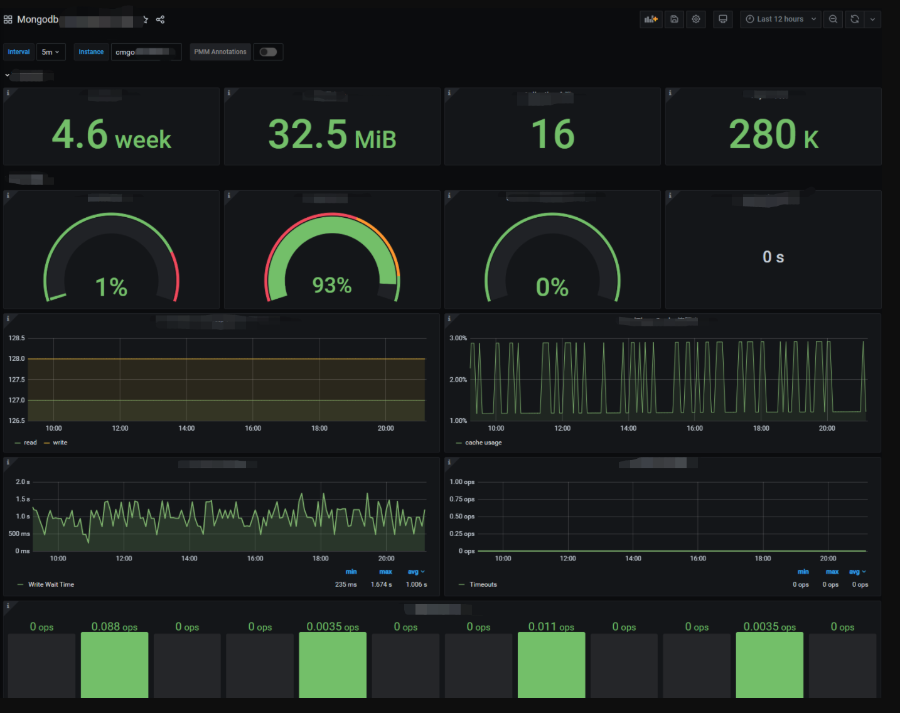Cycle view mode with the monitor icon
Viewport: 900px width, 713px height.
(x=723, y=19)
